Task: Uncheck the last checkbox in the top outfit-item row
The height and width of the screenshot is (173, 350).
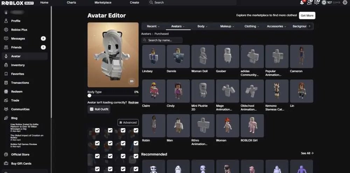Action: click(x=136, y=130)
